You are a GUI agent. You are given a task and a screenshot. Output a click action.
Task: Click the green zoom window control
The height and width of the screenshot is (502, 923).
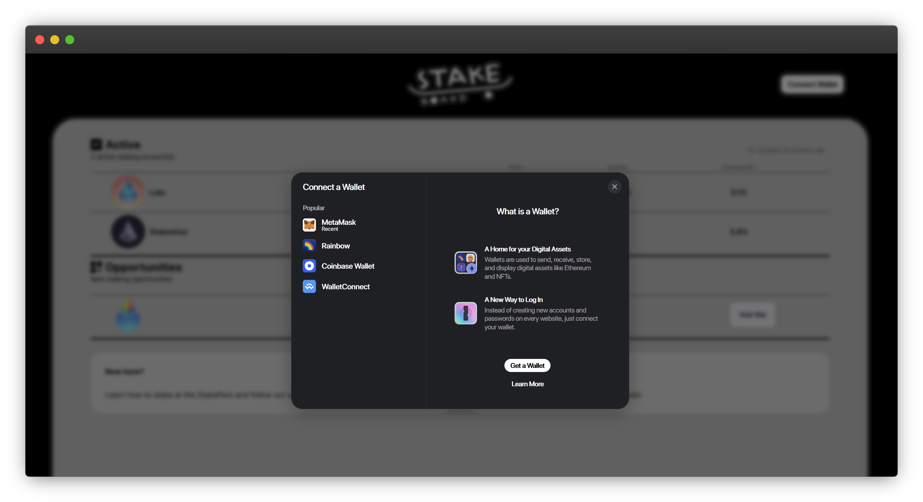click(x=70, y=39)
